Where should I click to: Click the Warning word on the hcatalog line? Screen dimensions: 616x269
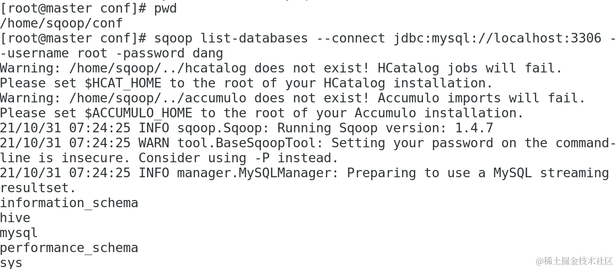tap(31, 68)
